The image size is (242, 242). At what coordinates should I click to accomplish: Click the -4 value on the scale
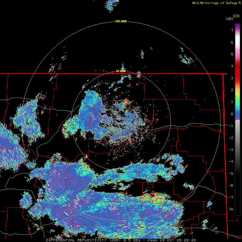point(231,162)
